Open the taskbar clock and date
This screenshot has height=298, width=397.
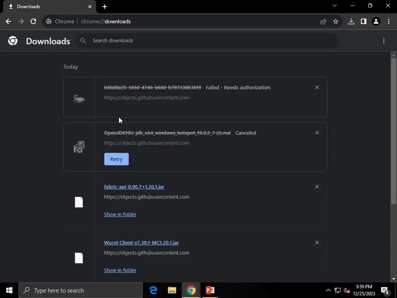tap(364, 290)
